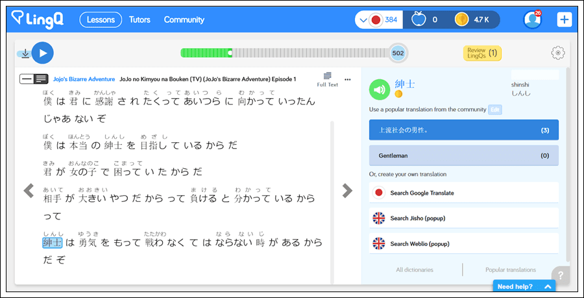Screen dimensions: 584x298
Task: Click the plus icon to add content
Action: [x=564, y=19]
